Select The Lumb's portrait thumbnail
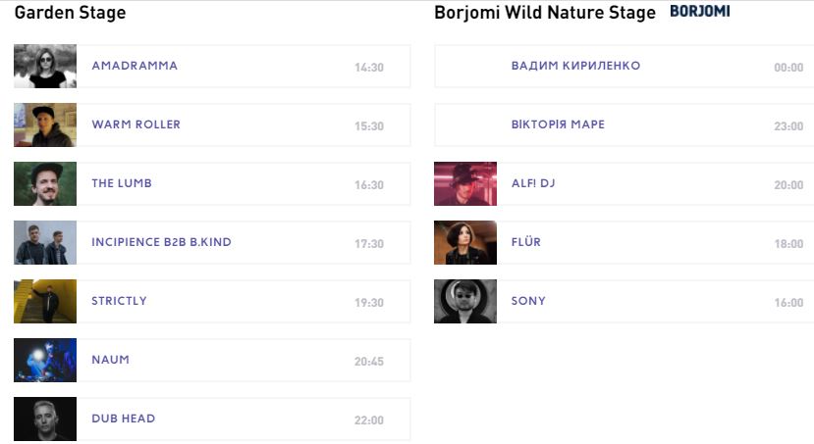Screen dimensions: 814x444 point(45,184)
